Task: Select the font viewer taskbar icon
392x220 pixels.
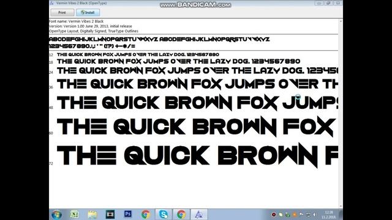Action: click(x=199, y=215)
